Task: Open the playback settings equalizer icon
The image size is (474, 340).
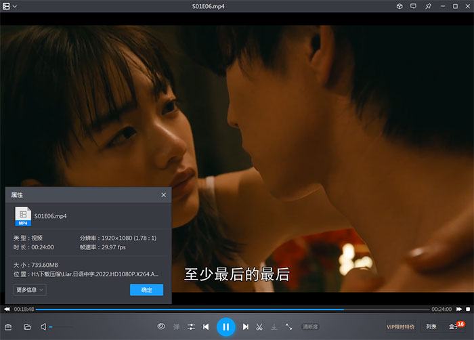Action: pos(192,327)
